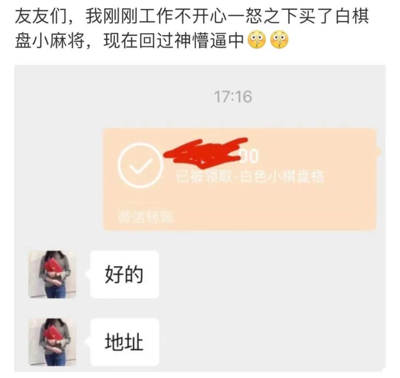The width and height of the screenshot is (400, 378).
Task: Tap the 已被领取-白色小棋盘格 status text
Action: [x=250, y=176]
